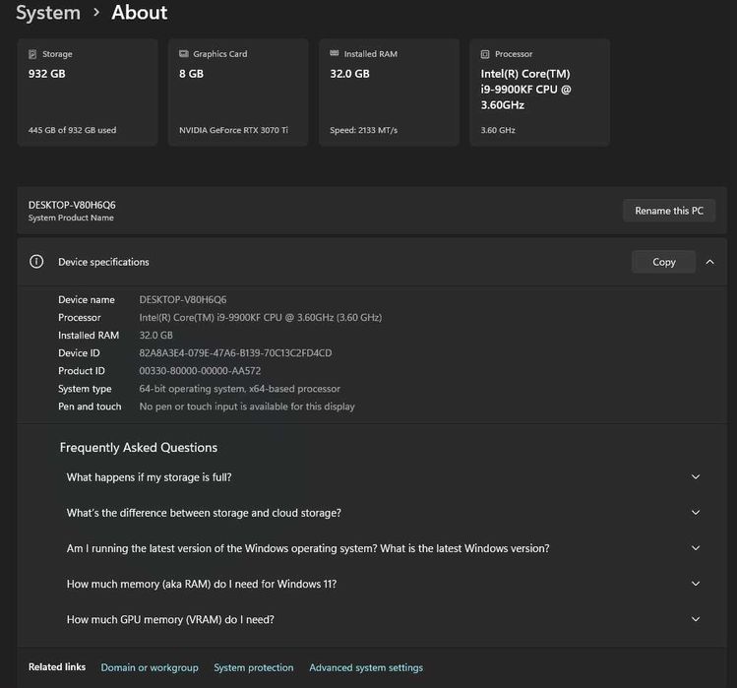Open the Storage 932 GB card
The image size is (737, 688).
click(88, 93)
